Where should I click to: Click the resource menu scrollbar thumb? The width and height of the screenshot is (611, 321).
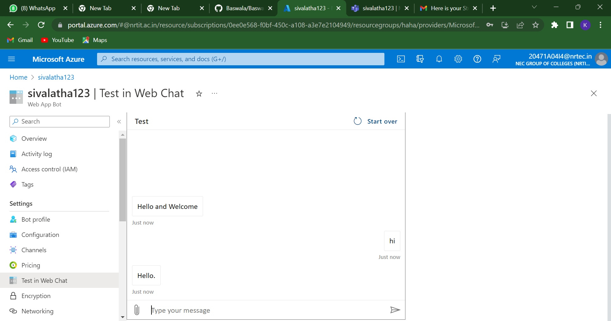pos(123,180)
